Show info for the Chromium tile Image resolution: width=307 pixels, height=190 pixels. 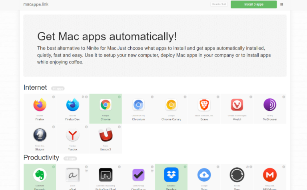click(x=152, y=97)
